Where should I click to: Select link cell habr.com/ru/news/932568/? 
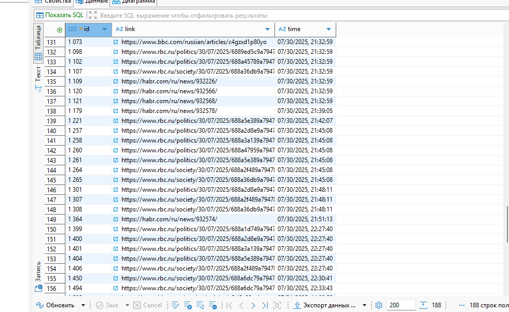[x=194, y=101]
